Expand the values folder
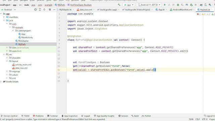The image size is (215, 121). 7,75
